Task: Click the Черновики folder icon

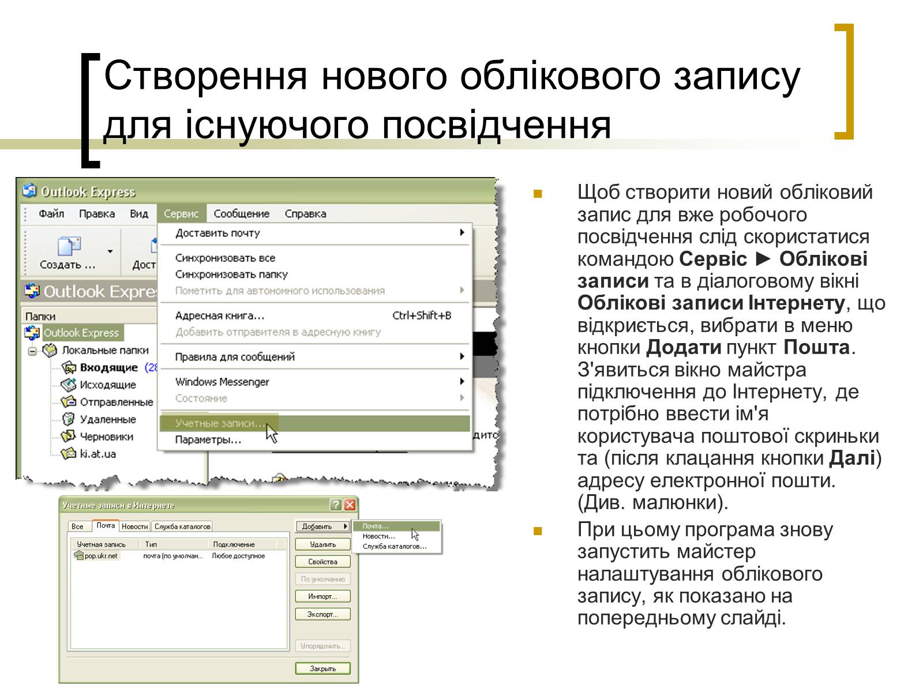Action: pos(69,436)
